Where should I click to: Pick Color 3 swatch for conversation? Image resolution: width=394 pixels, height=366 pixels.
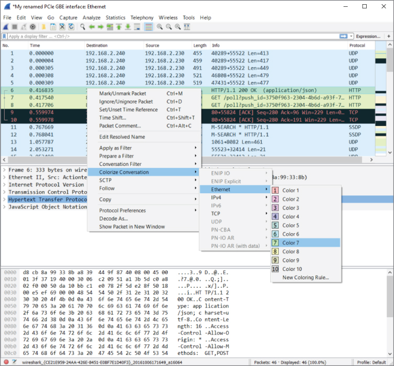[x=290, y=208]
